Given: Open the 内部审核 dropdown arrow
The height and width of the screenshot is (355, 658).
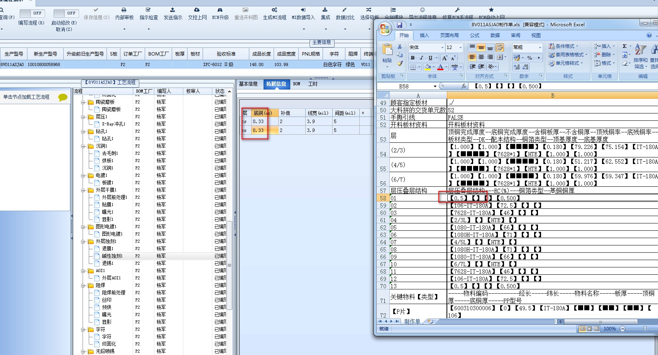Looking at the screenshot, I should point(124,29).
